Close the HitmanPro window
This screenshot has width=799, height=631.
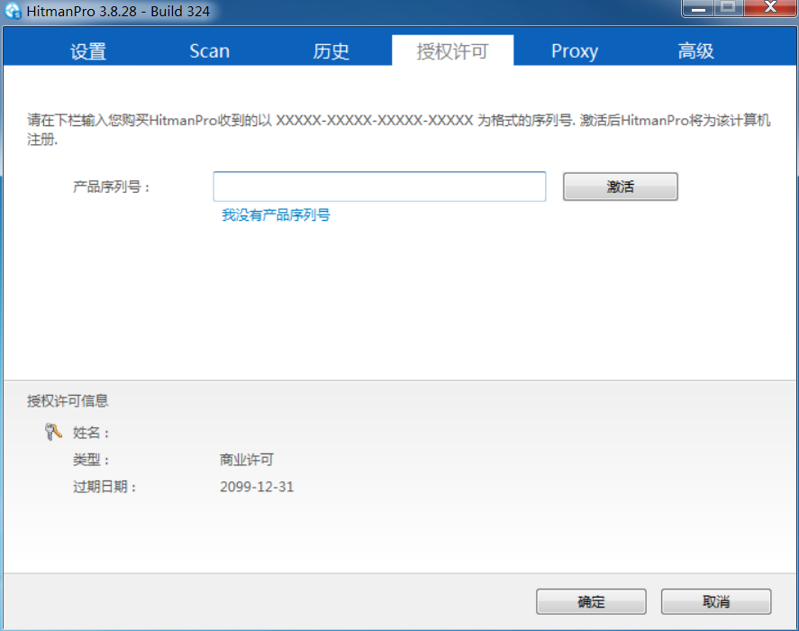point(770,7)
